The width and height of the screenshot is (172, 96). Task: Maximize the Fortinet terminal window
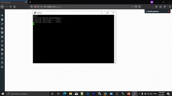coord(107,13)
